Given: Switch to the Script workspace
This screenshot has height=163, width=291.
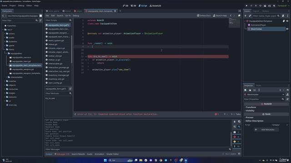Looking at the screenshot, I should [143, 6].
